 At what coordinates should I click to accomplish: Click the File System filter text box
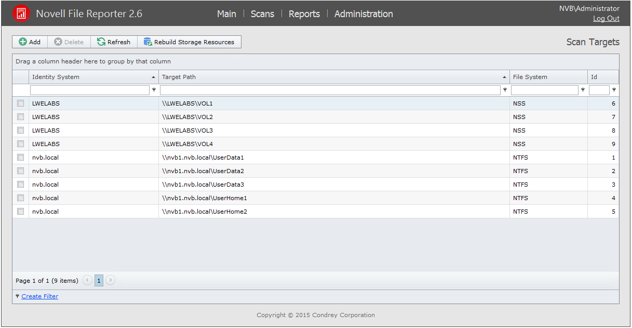[x=545, y=90]
